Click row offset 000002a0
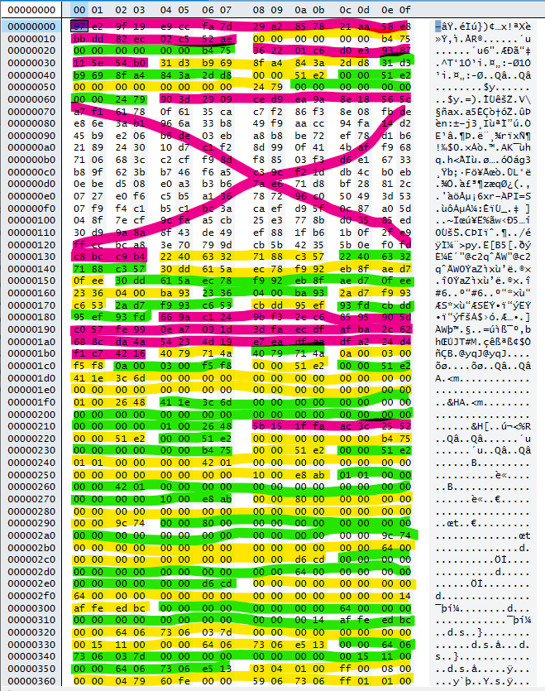Image resolution: width=545 pixels, height=691 pixels. [31, 535]
